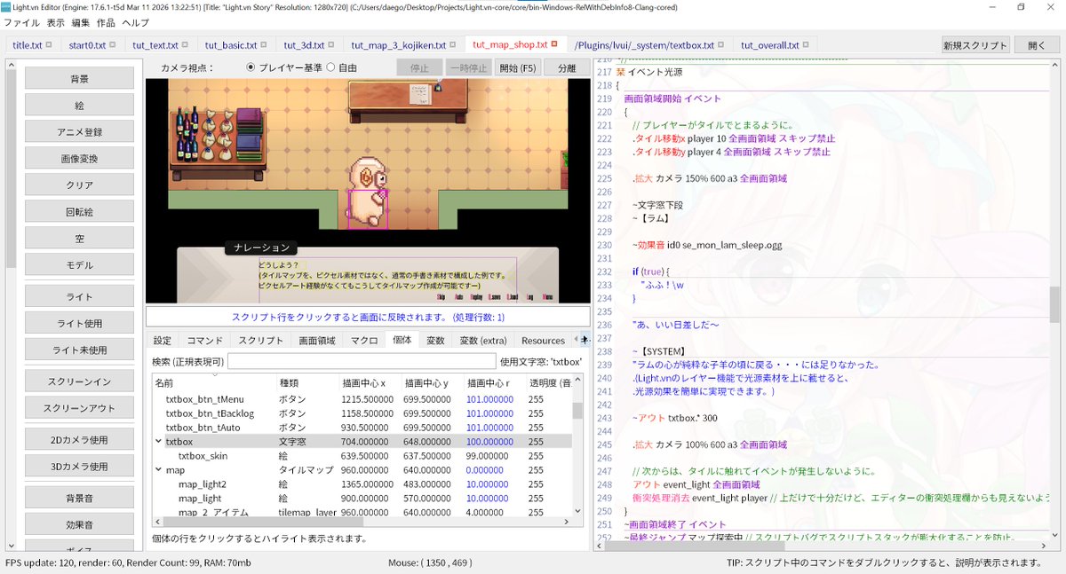Switch to the Resources panel tab
This screenshot has height=574, width=1066.
click(543, 341)
